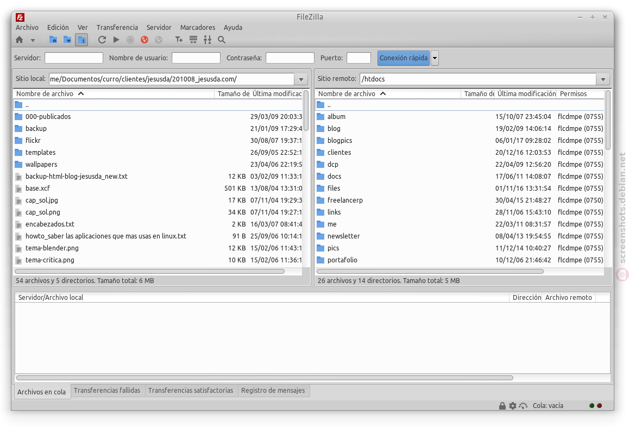Click the file icon beside base.xcf
The width and height of the screenshot is (629, 427).
[x=18, y=188]
